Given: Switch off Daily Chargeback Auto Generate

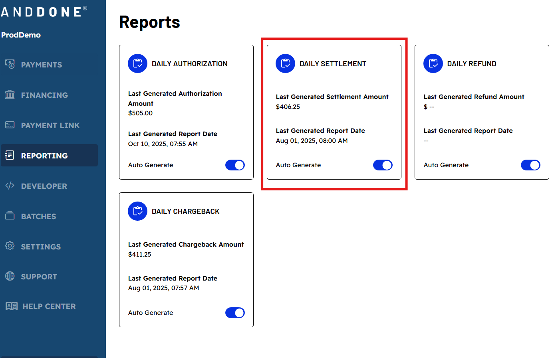Looking at the screenshot, I should [x=235, y=313].
